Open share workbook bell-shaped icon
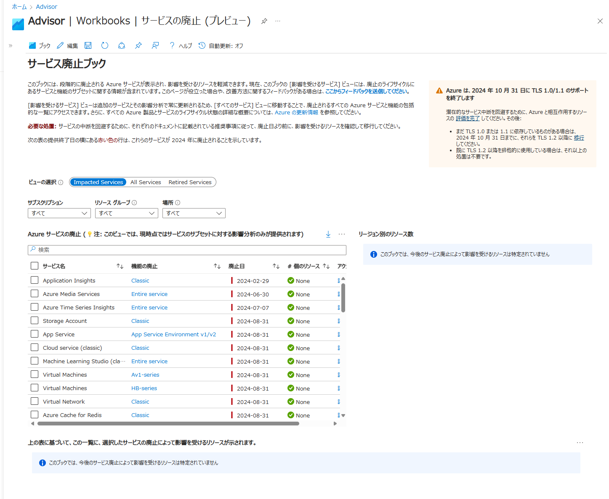609x499 pixels. [x=122, y=45]
